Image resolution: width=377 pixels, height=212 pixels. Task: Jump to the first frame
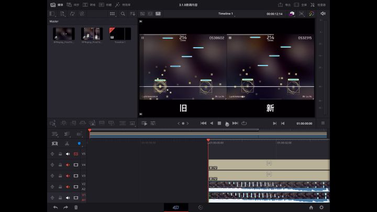(x=203, y=124)
